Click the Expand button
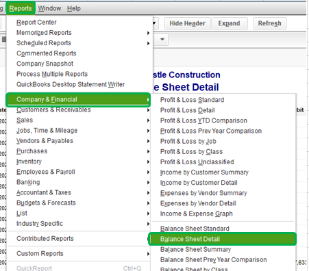The width and height of the screenshot is (309, 271). (230, 23)
